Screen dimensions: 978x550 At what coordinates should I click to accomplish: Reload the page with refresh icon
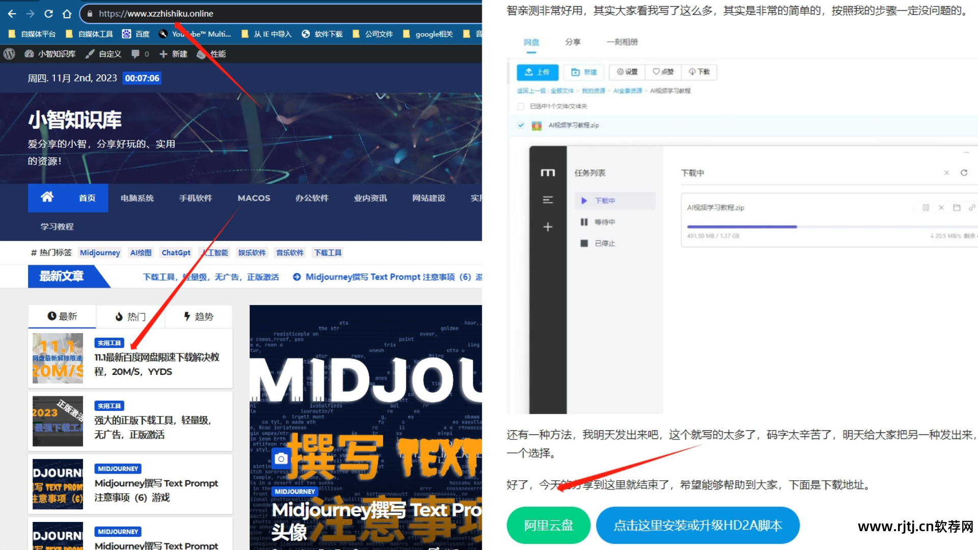pyautogui.click(x=48, y=14)
